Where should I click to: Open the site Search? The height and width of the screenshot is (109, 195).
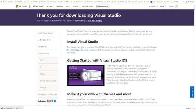point(163,6)
